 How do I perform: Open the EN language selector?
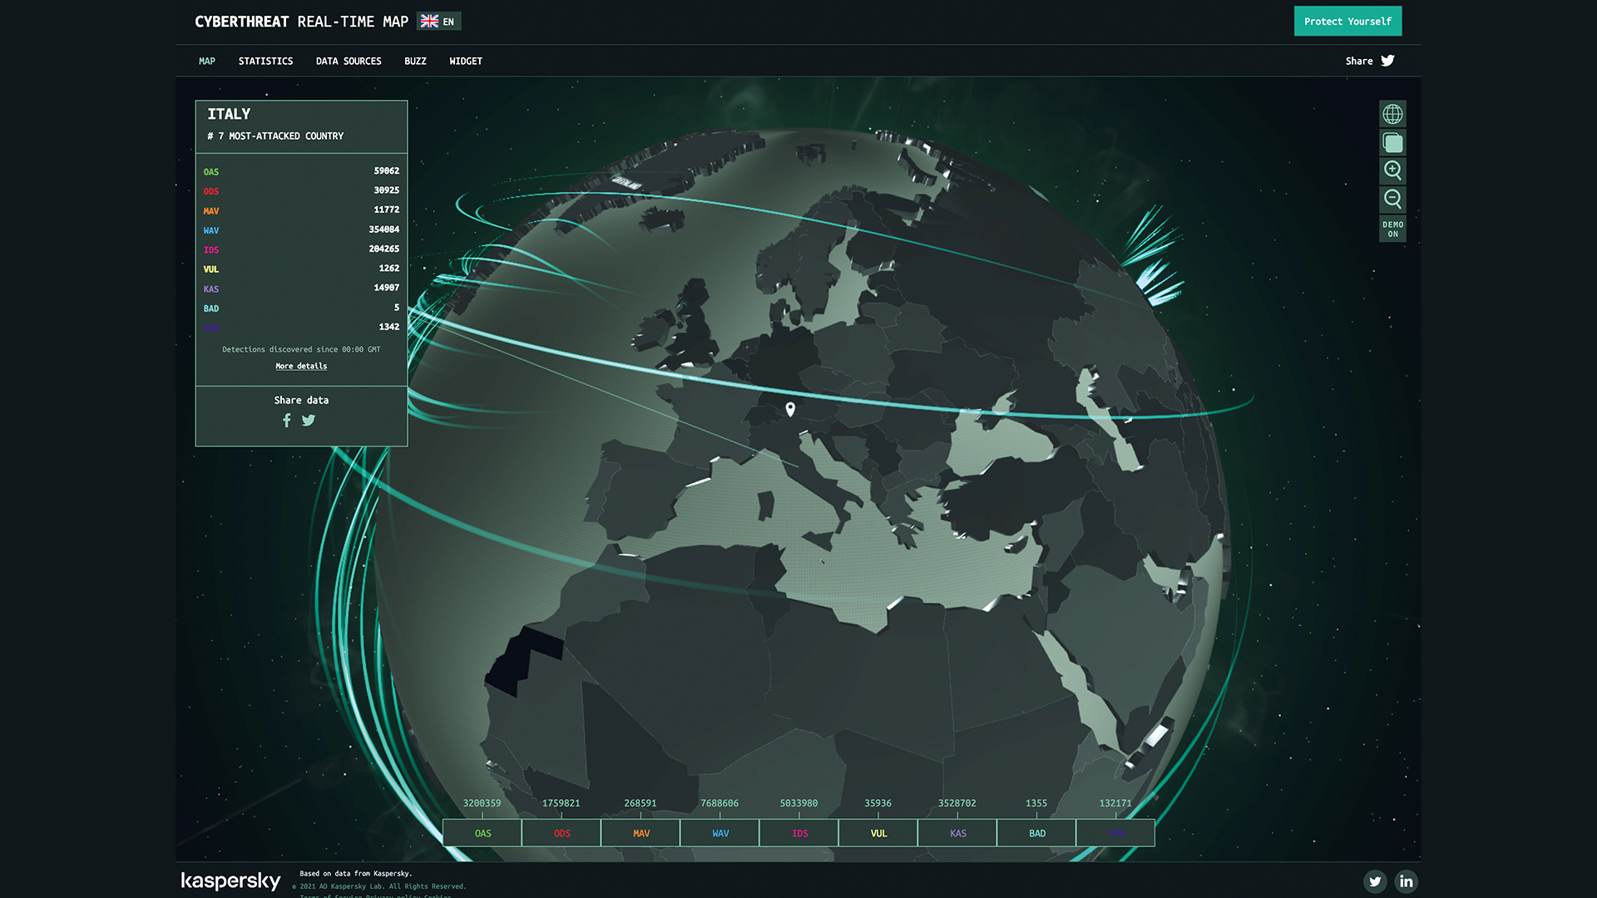point(438,22)
